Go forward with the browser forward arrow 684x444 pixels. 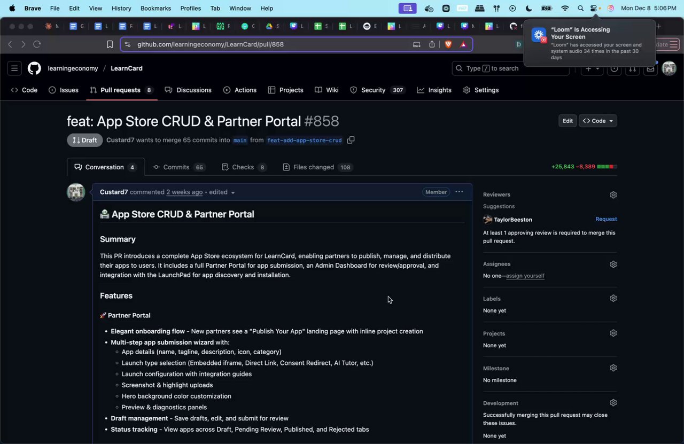pos(23,44)
